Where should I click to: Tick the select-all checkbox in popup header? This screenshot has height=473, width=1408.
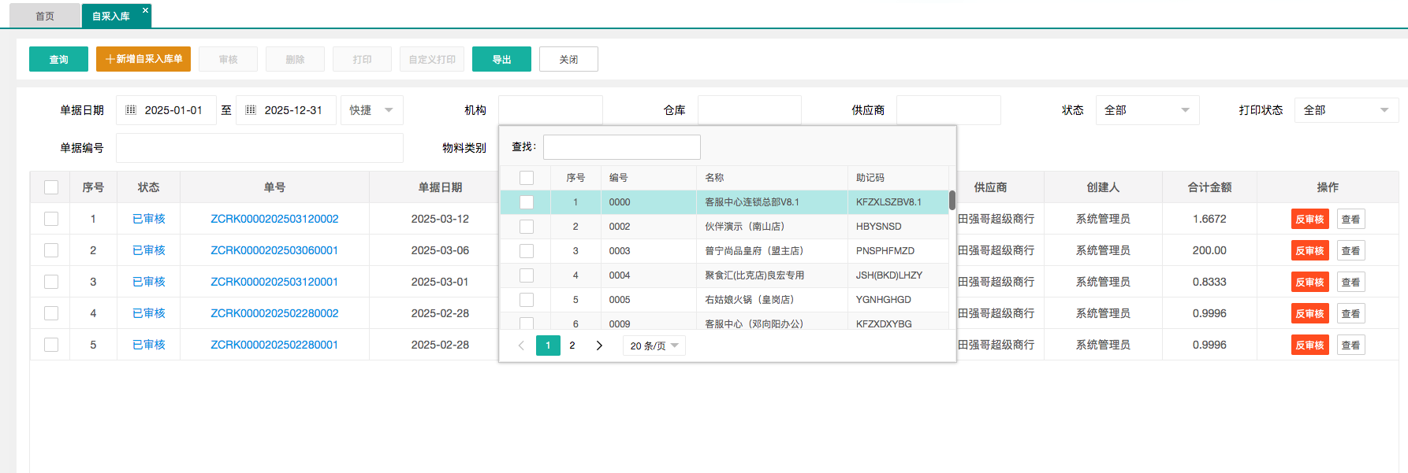tap(527, 178)
